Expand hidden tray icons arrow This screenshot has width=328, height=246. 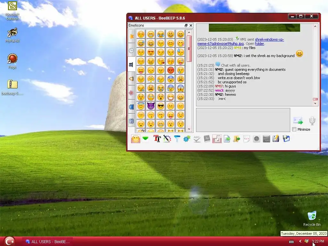[300, 242]
